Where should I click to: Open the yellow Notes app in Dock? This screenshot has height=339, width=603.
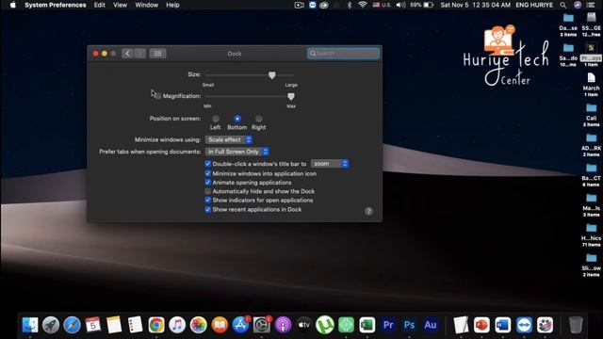pos(114,325)
